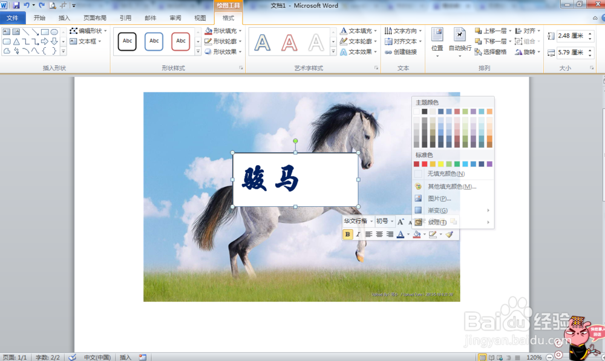Enable center alignment in the mini toolbar
This screenshot has width=605, height=361.
pos(378,235)
